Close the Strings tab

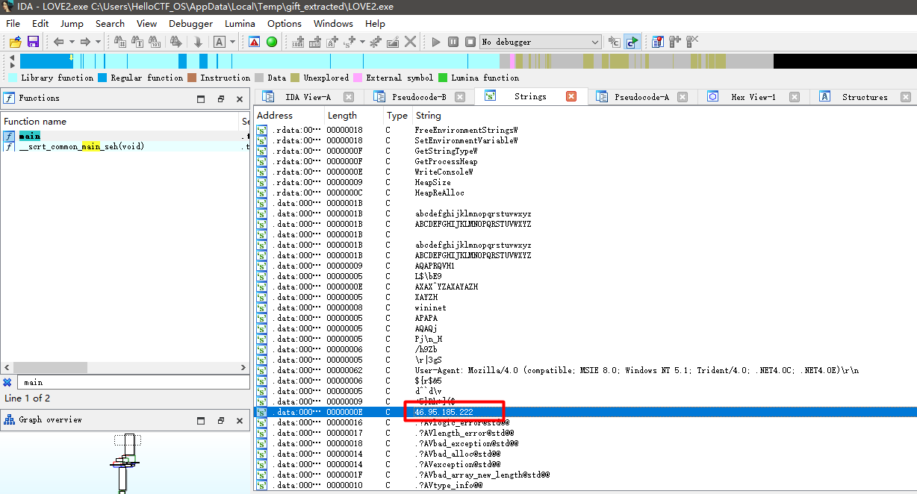571,96
